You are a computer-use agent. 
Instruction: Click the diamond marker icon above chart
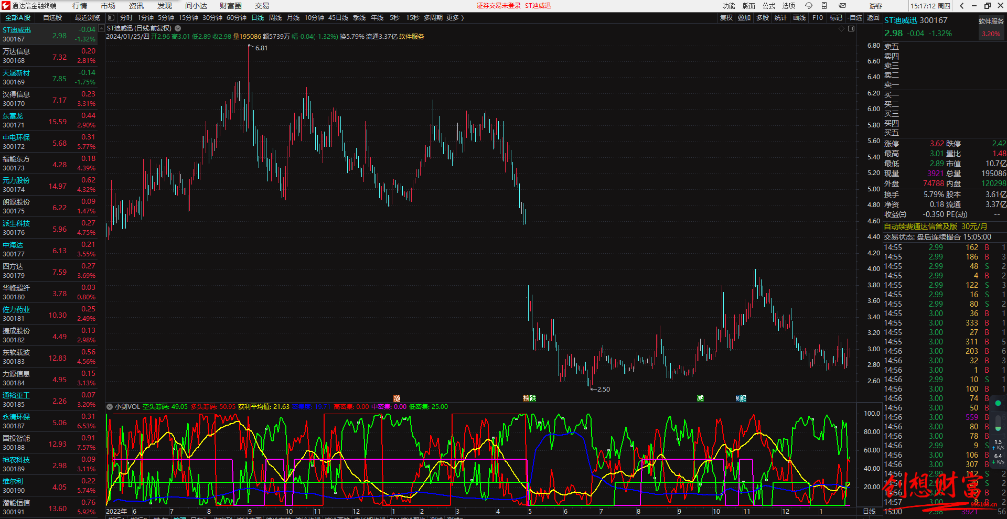tap(842, 28)
